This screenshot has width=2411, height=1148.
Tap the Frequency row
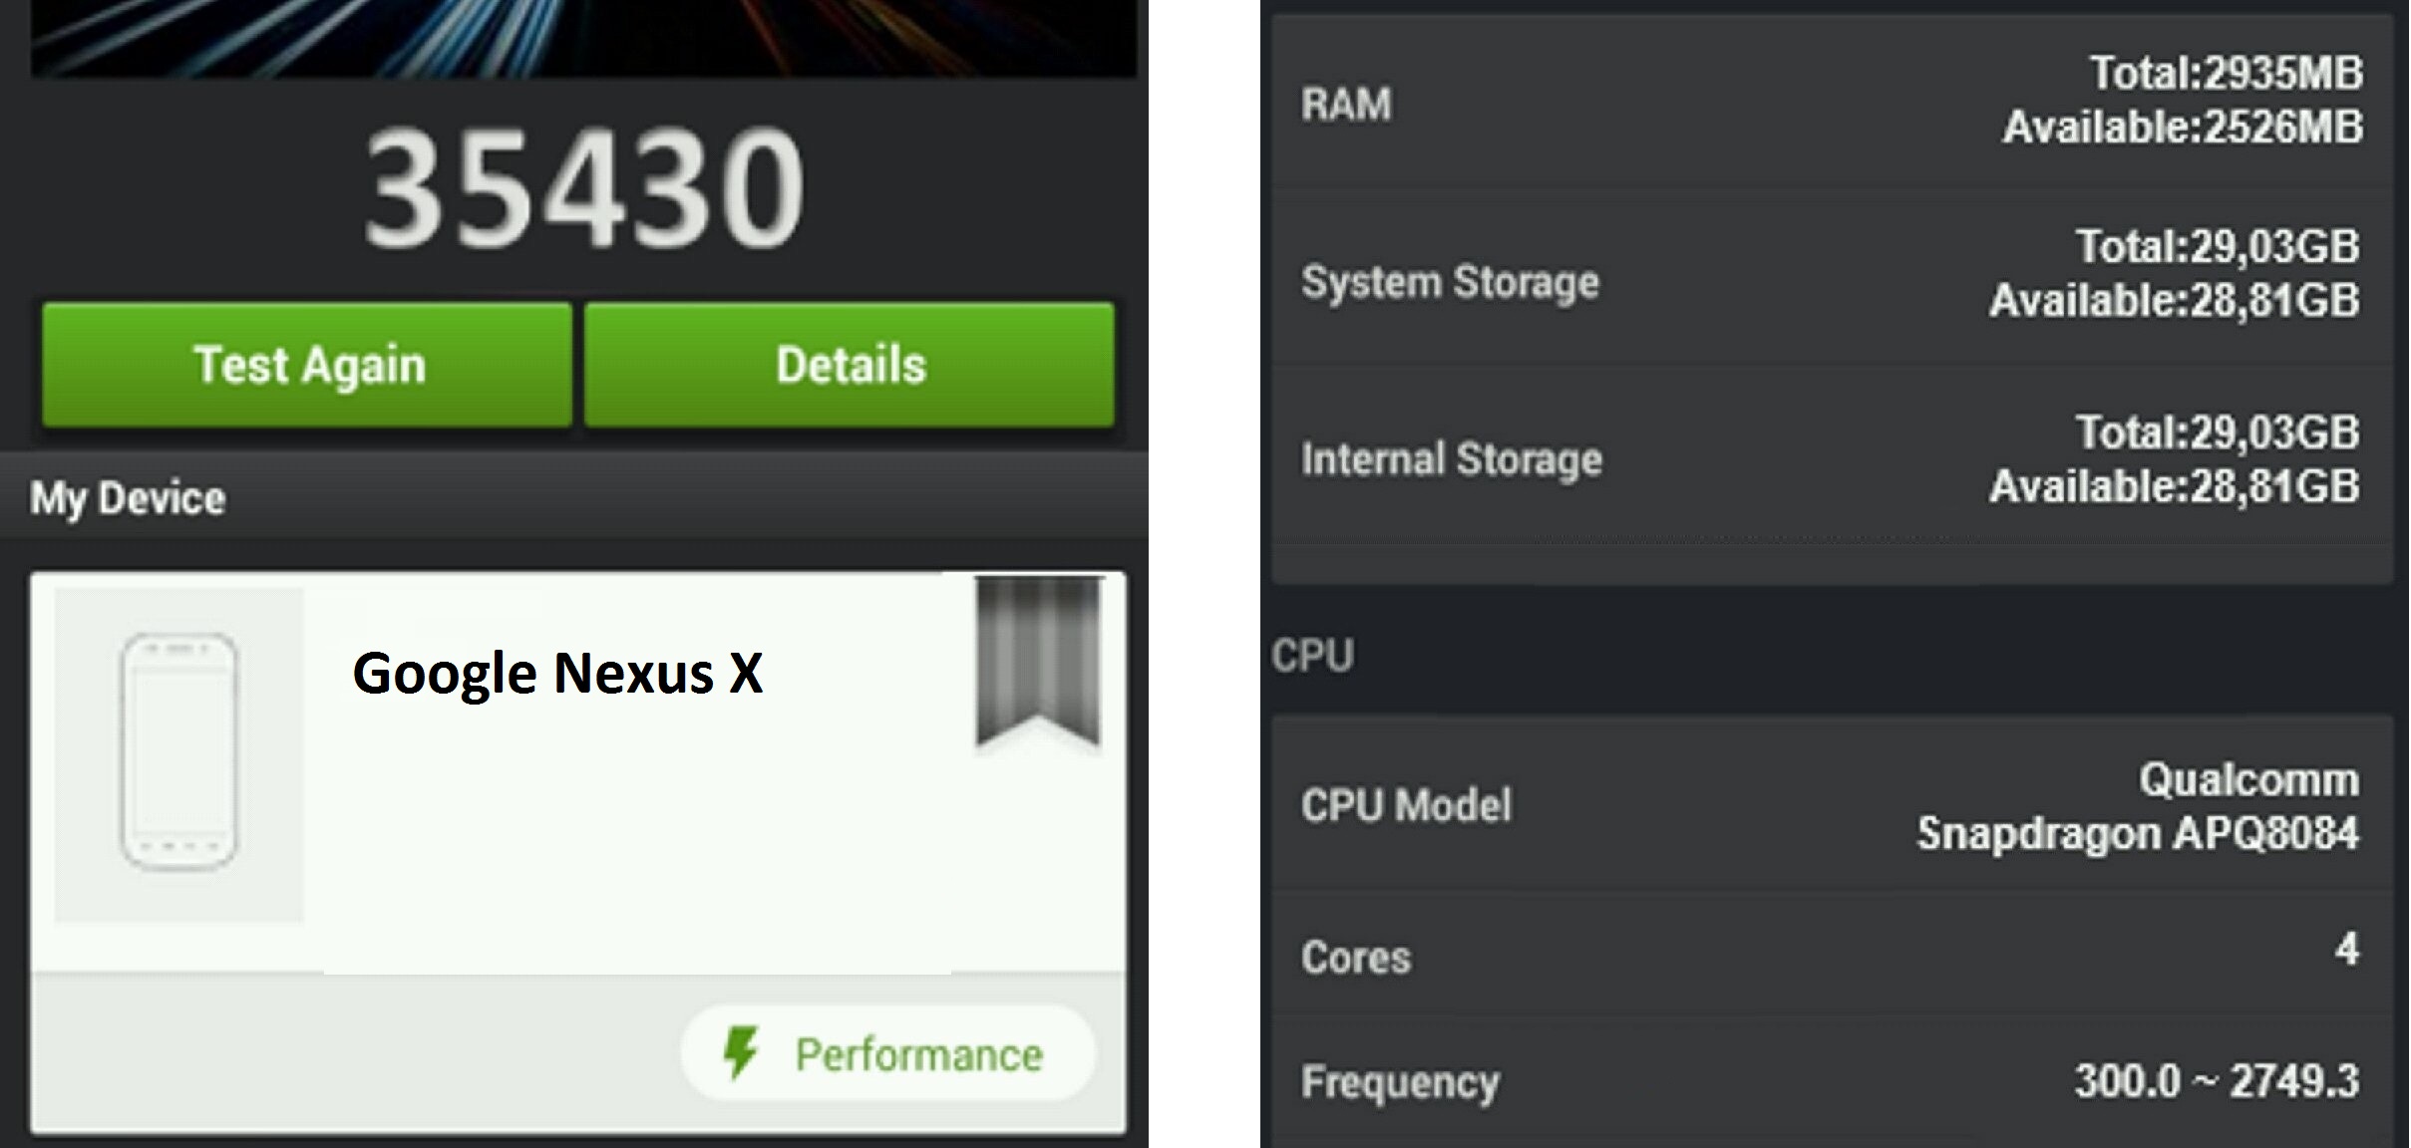tap(1832, 1081)
